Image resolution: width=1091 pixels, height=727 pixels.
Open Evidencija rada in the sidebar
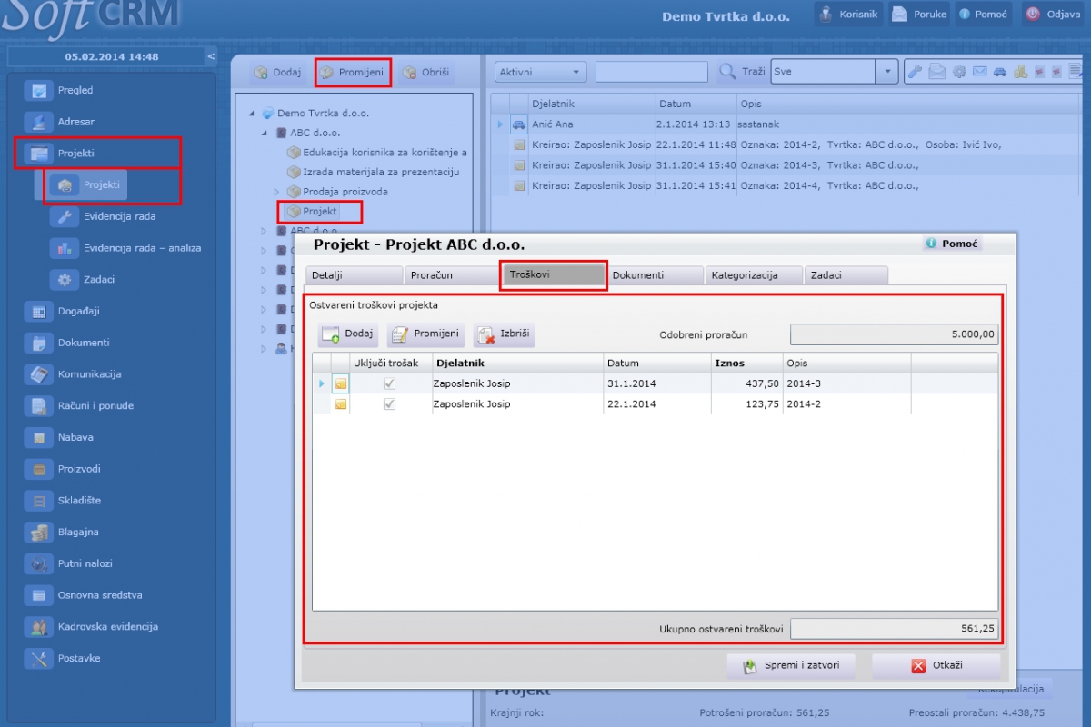[x=104, y=216]
